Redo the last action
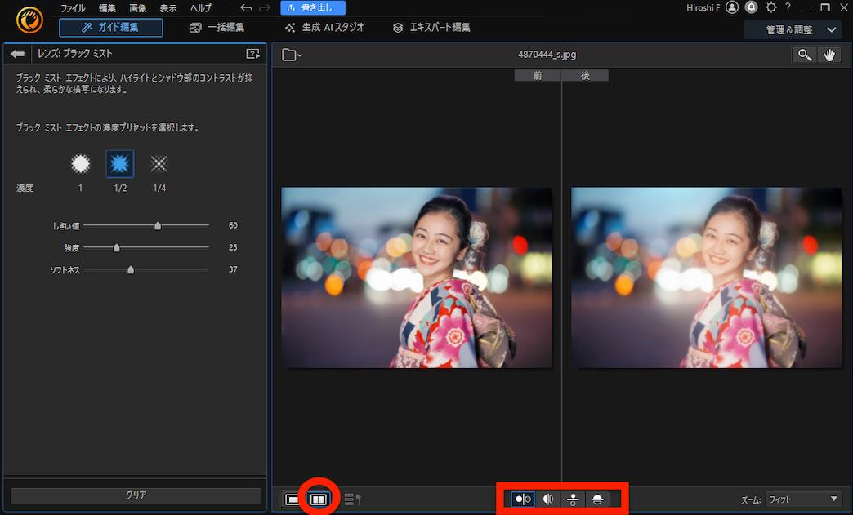853x515 pixels. click(x=265, y=7)
